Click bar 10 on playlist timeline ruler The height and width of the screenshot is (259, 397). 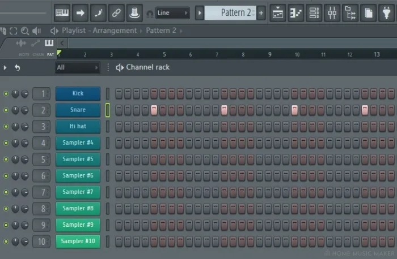[x=297, y=54]
